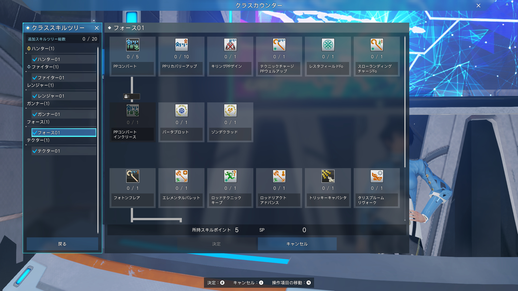The width and height of the screenshot is (518, 291).
Task: Open the レンジャー01 skill tree
Action: 64,96
